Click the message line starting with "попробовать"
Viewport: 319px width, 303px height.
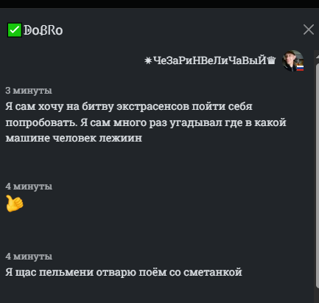(x=146, y=122)
